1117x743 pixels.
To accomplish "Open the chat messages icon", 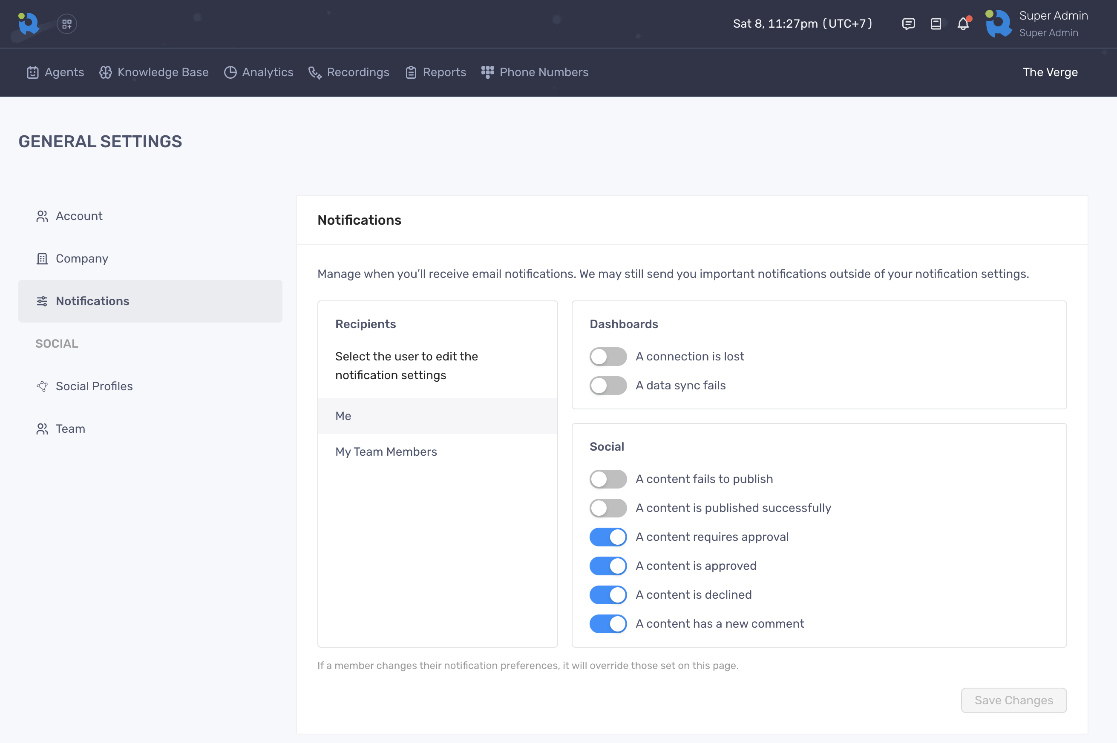I will [908, 24].
